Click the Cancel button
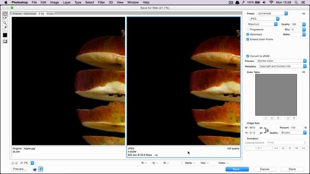 (264, 169)
